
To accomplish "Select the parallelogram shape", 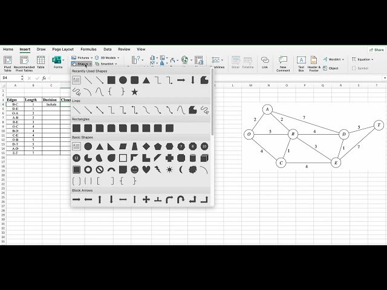I will pyautogui.click(x=123, y=146).
